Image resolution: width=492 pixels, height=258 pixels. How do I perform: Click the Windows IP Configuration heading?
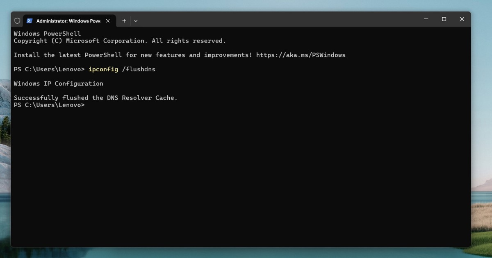pyautogui.click(x=58, y=84)
